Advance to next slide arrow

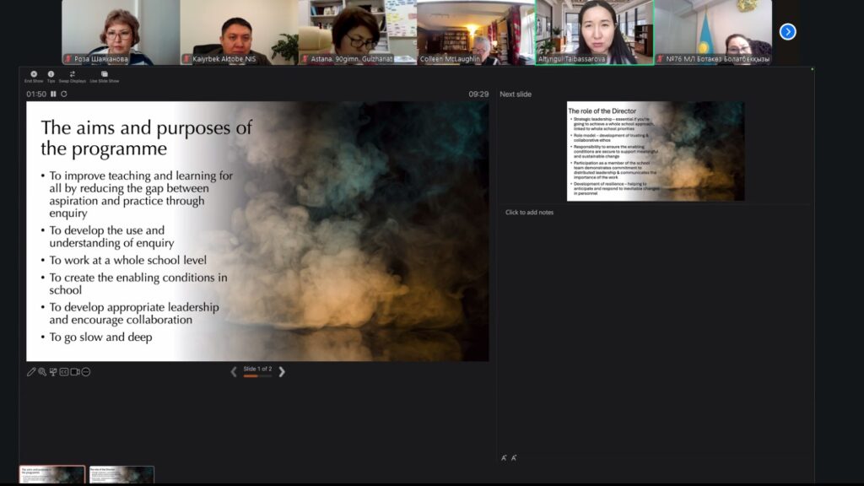tap(282, 371)
